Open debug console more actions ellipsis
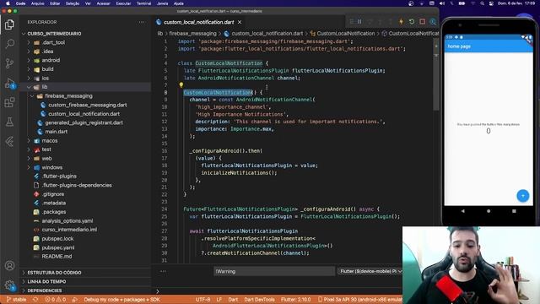Screen dimensions: 540x304 (x=163, y=271)
